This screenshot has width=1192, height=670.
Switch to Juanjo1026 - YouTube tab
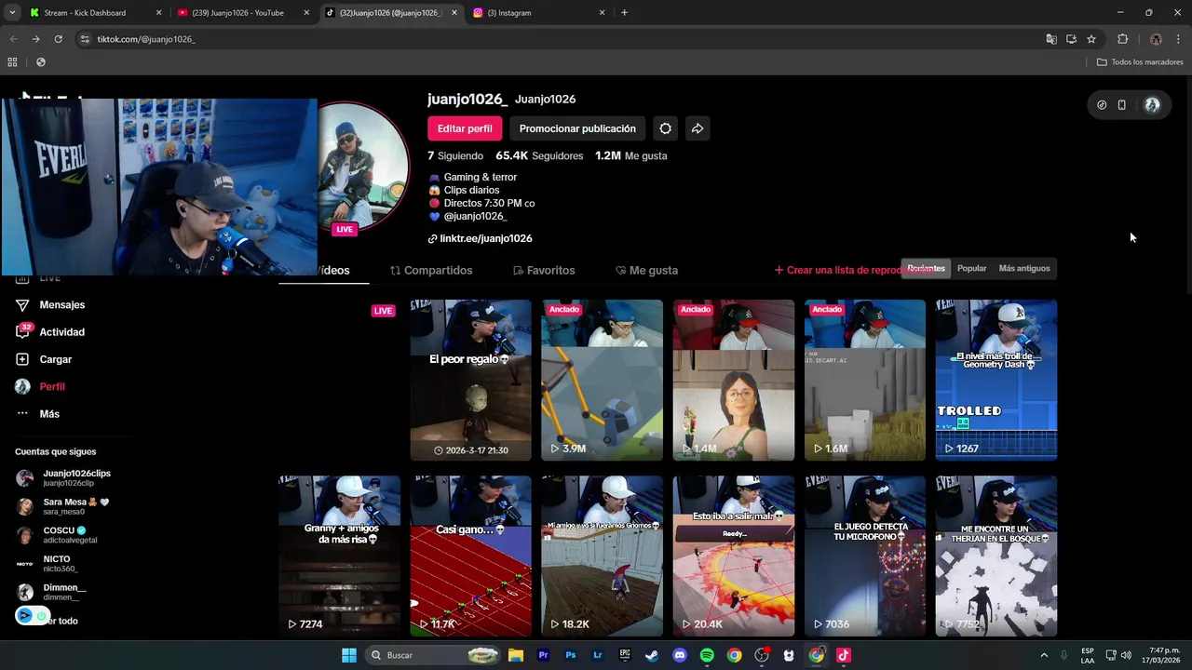pyautogui.click(x=244, y=13)
